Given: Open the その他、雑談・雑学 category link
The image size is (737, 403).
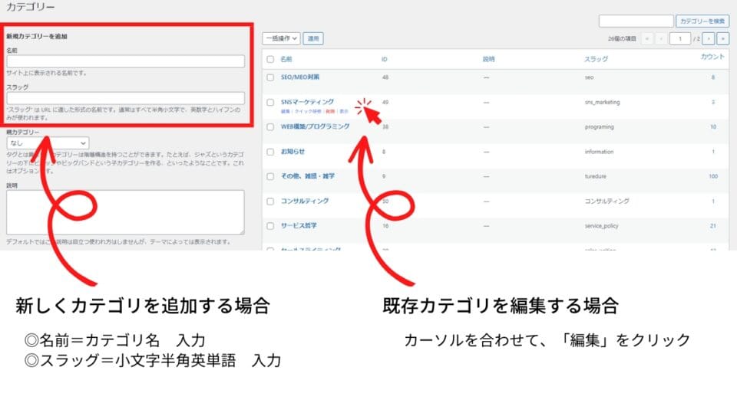Looking at the screenshot, I should 308,176.
